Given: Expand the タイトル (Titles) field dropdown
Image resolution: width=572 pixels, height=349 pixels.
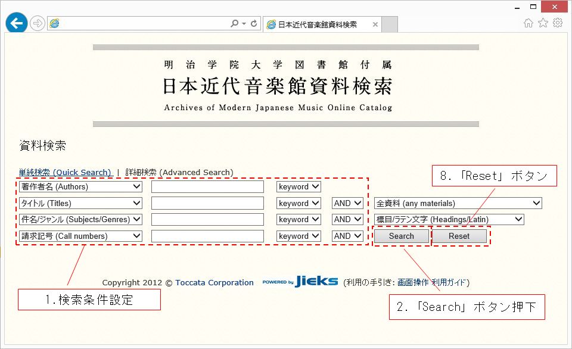Looking at the screenshot, I should point(80,203).
